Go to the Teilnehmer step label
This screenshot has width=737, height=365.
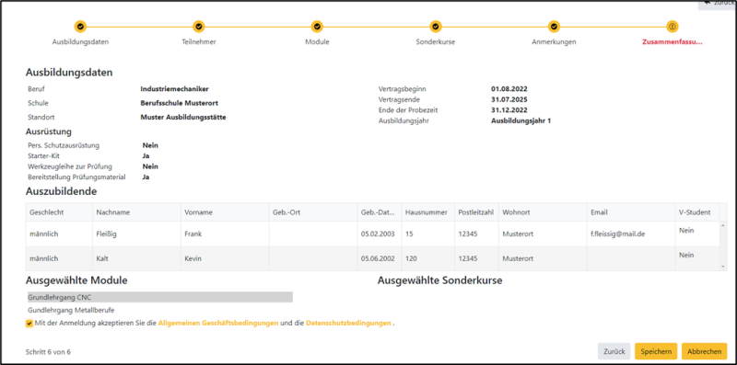tap(199, 41)
